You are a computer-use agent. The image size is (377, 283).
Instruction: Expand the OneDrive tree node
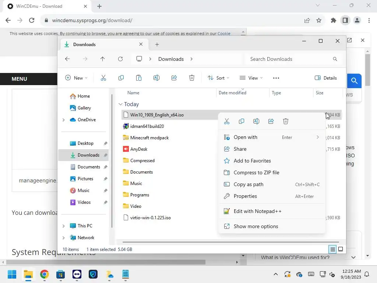tap(63, 120)
